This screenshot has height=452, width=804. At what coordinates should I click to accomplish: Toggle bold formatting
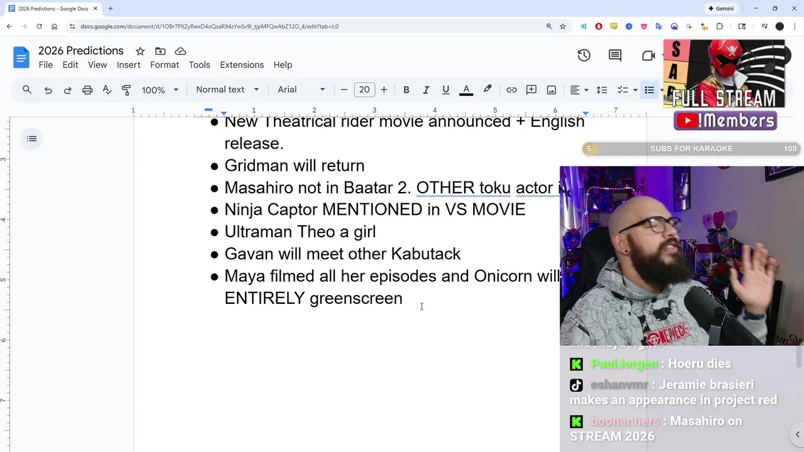click(406, 90)
